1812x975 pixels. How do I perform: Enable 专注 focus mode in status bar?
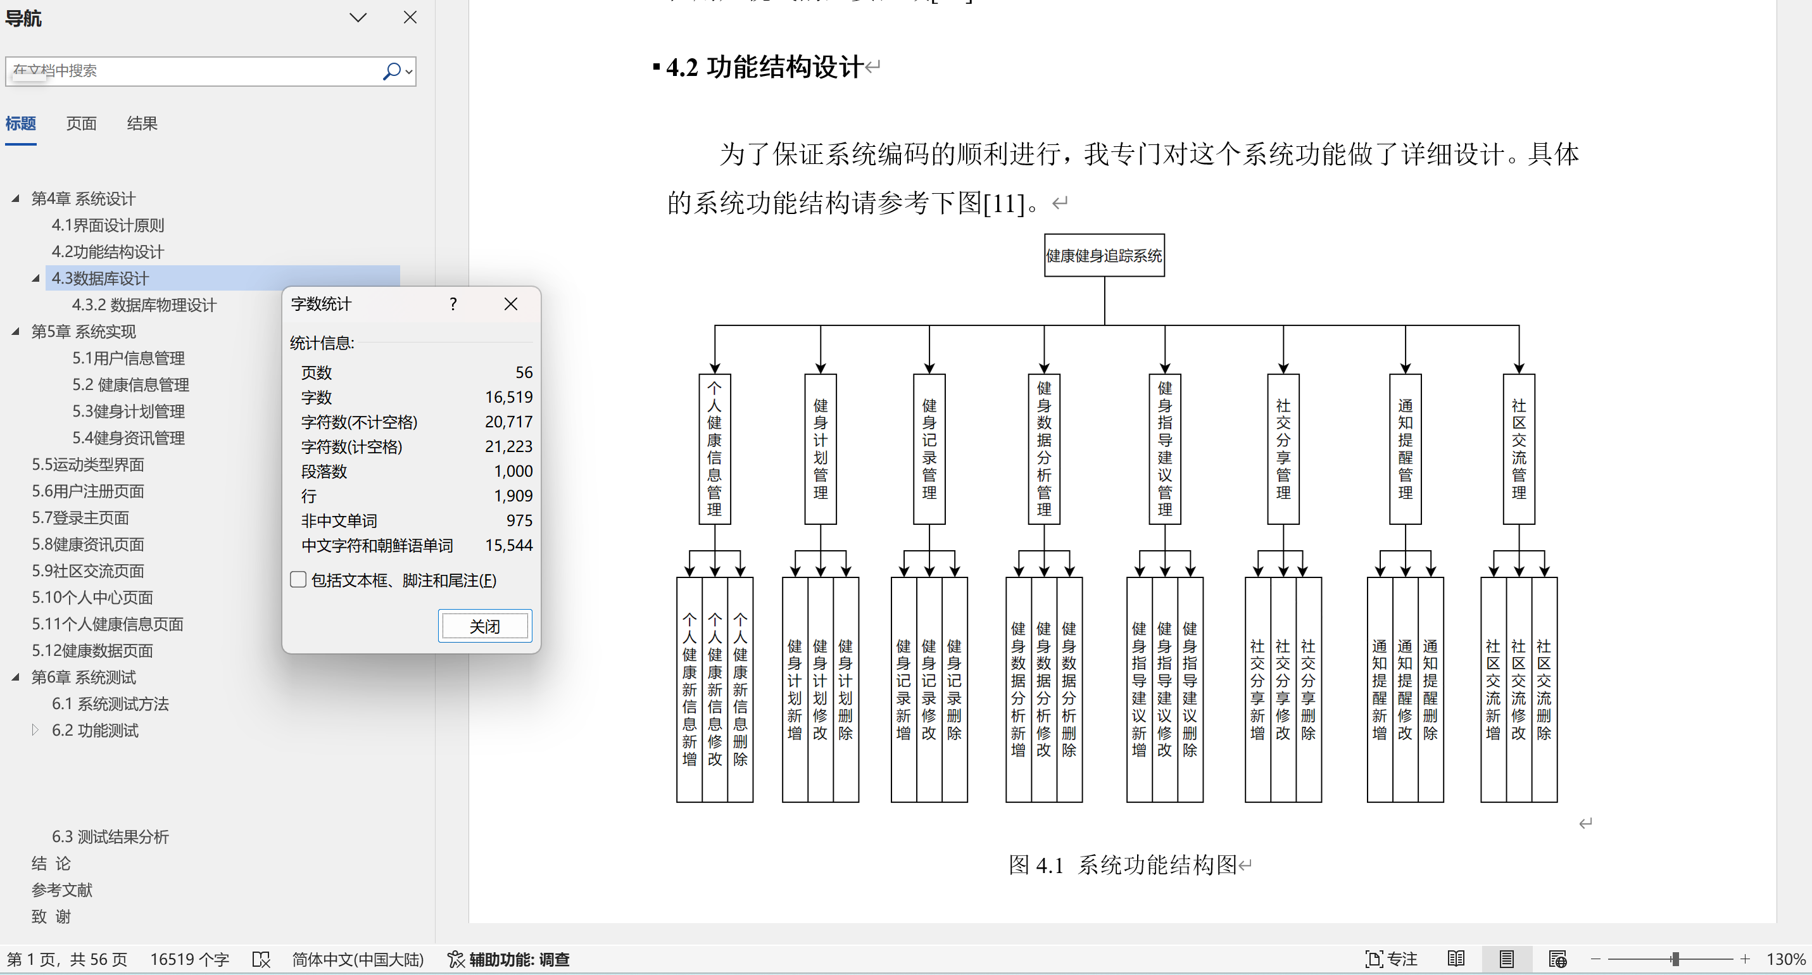click(x=1390, y=959)
